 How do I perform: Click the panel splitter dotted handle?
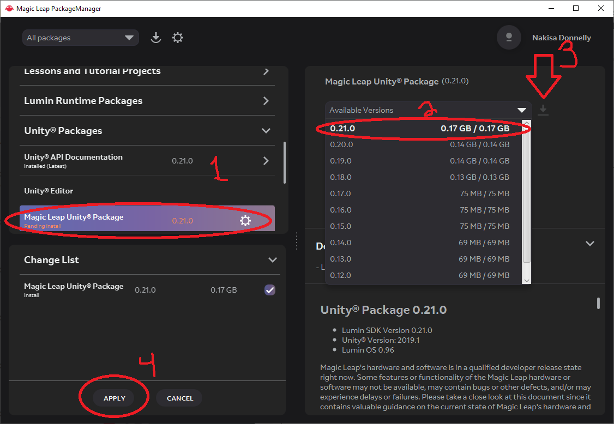pos(297,241)
